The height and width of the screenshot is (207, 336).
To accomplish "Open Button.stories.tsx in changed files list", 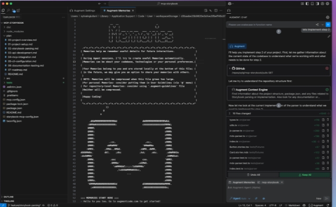I will point(246,147).
